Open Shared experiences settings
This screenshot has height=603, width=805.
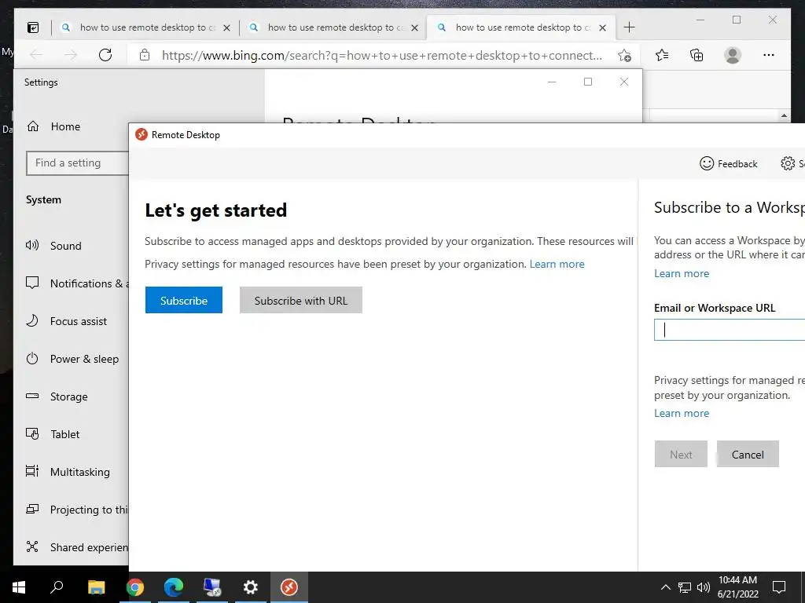[x=77, y=547]
